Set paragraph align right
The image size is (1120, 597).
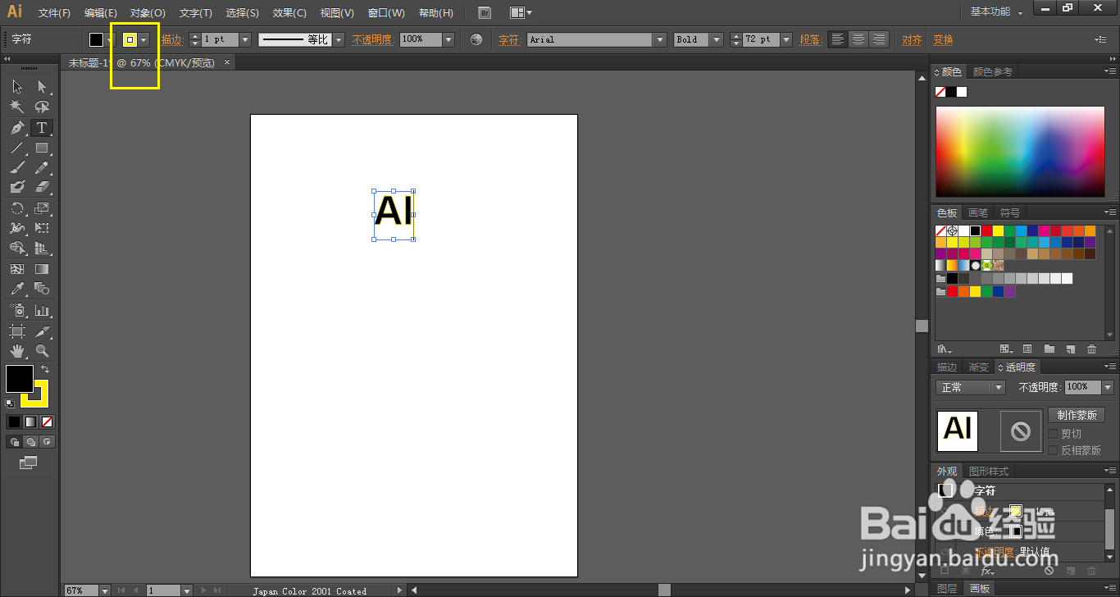[x=878, y=39]
